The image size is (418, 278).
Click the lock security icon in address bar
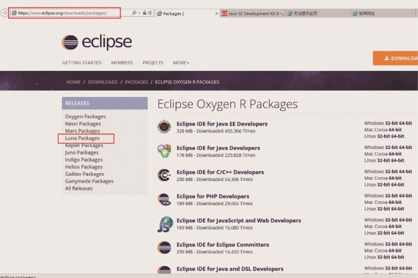(x=144, y=13)
